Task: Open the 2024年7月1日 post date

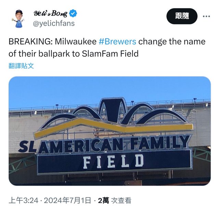Action: click(67, 200)
